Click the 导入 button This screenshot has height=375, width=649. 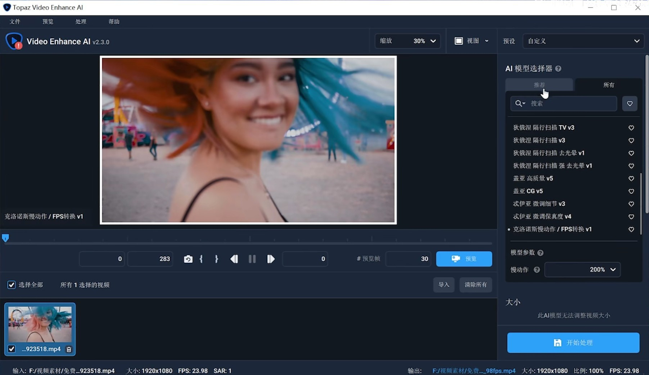pos(443,285)
